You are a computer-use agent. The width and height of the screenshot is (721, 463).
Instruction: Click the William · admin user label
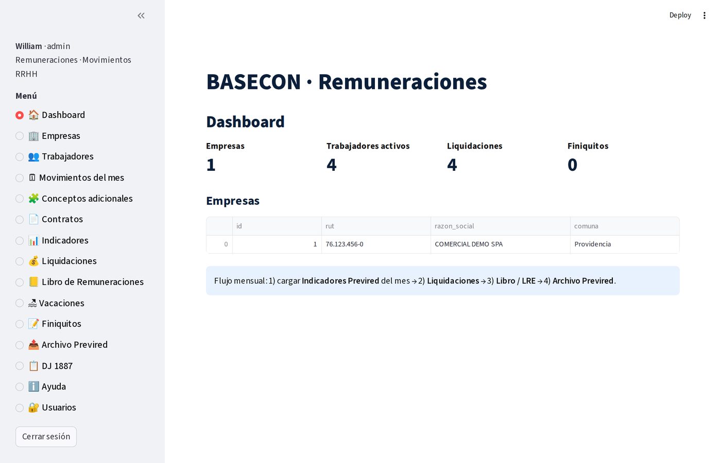click(43, 46)
